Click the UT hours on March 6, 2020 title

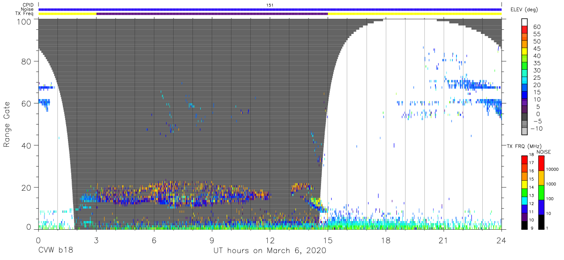[270, 251]
